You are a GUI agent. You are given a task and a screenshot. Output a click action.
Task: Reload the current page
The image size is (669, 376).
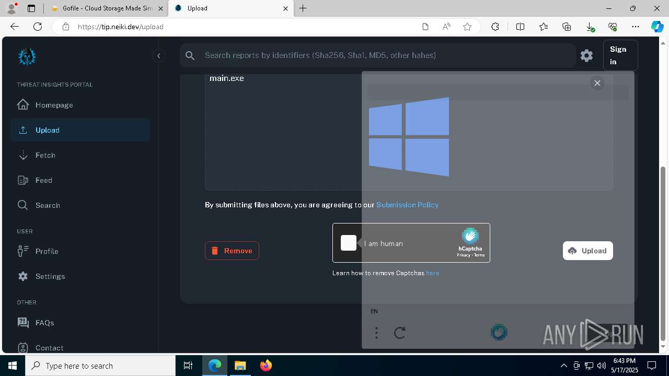(38, 27)
